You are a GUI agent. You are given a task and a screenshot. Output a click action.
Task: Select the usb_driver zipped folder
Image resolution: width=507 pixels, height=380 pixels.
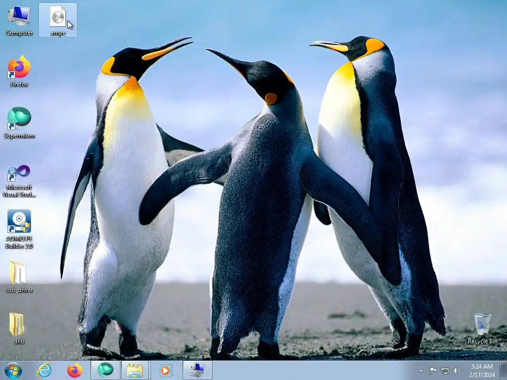19,277
